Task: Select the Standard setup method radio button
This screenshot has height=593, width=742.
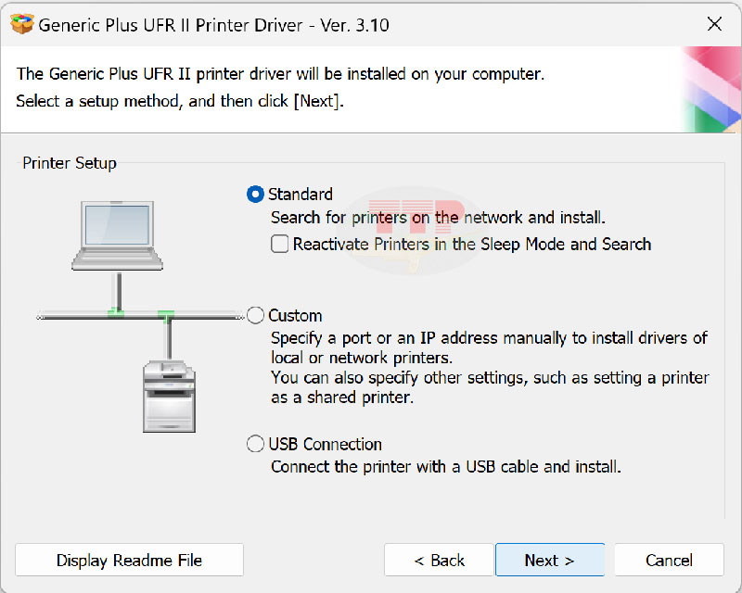Action: tap(255, 195)
